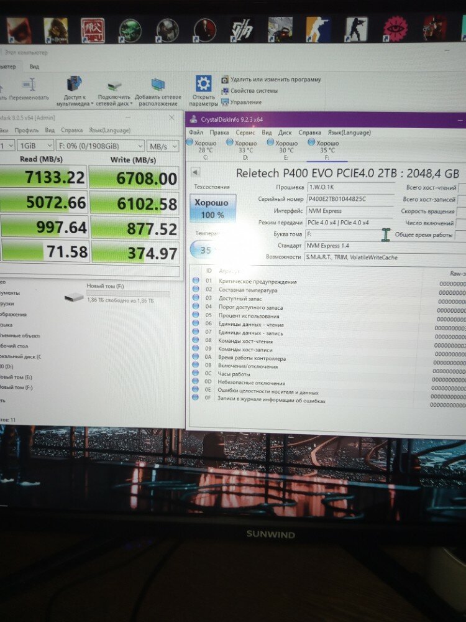Image resolution: width=466 pixels, height=622 pixels.
Task: Click the 374.97 write result cell
Action: 135,253
